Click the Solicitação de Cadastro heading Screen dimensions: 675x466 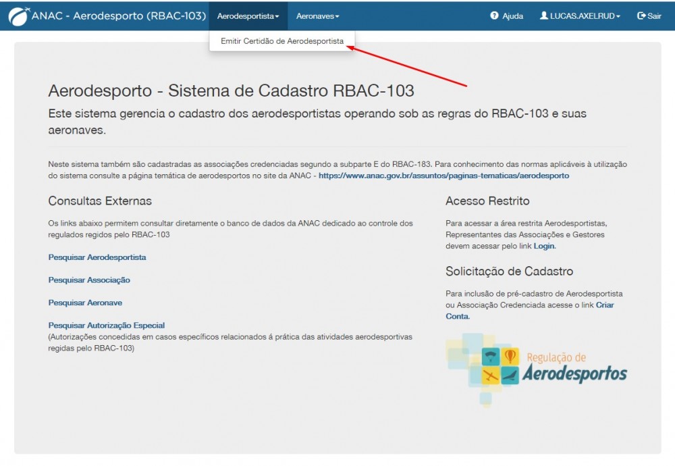pyautogui.click(x=509, y=271)
